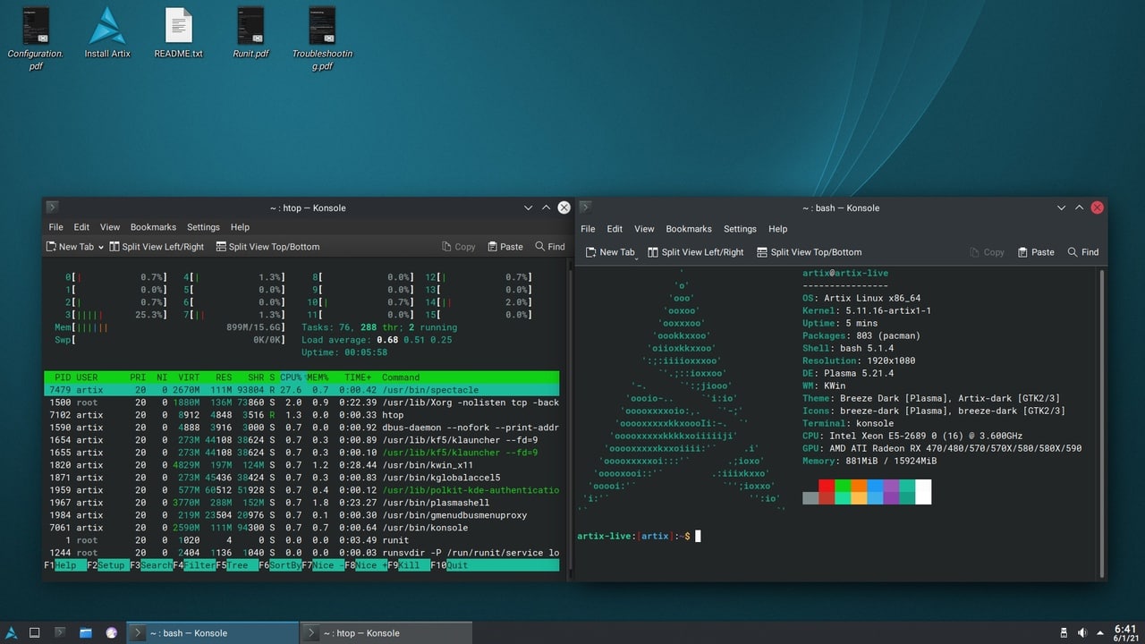Open the file manager folder icon in the taskbar

tap(86, 632)
